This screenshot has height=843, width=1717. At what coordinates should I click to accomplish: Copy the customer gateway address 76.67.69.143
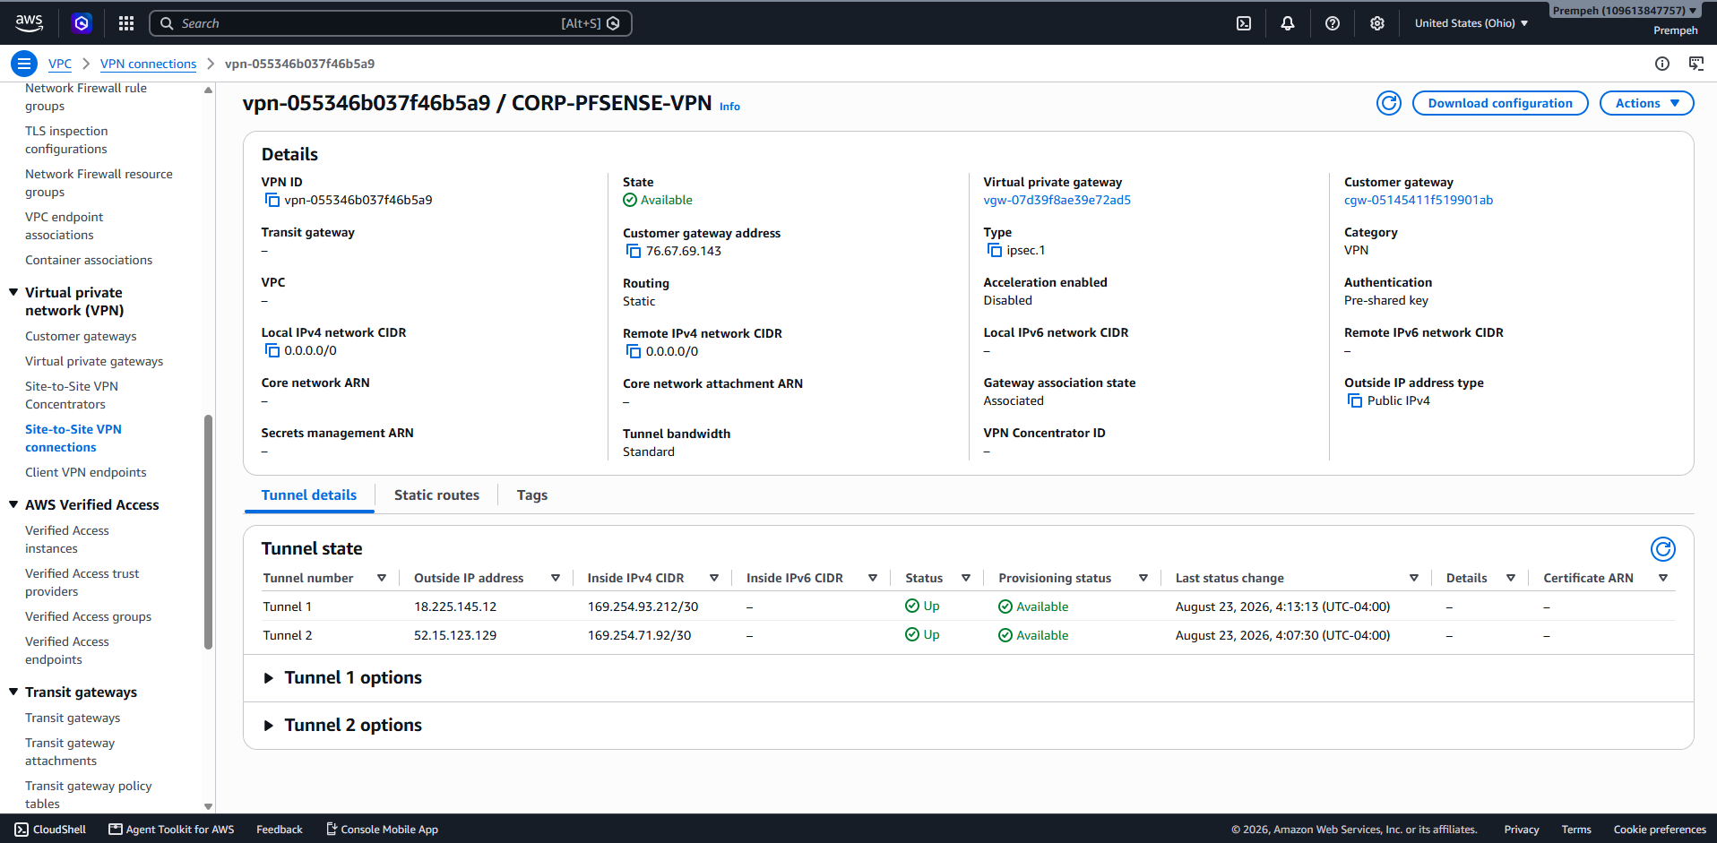(x=634, y=251)
